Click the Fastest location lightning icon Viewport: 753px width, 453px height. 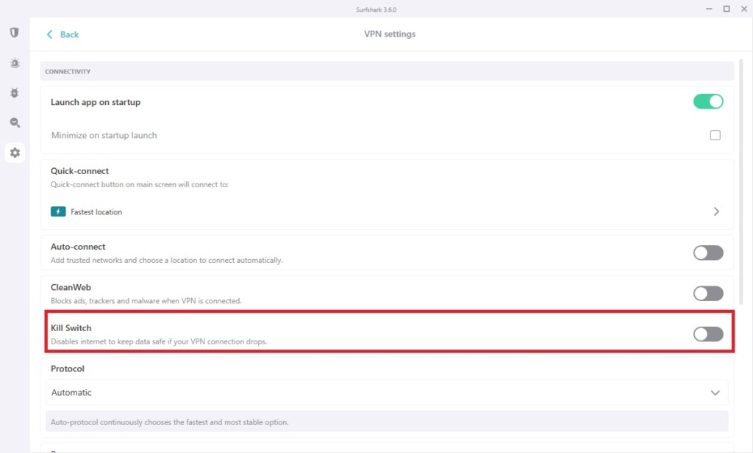point(58,211)
